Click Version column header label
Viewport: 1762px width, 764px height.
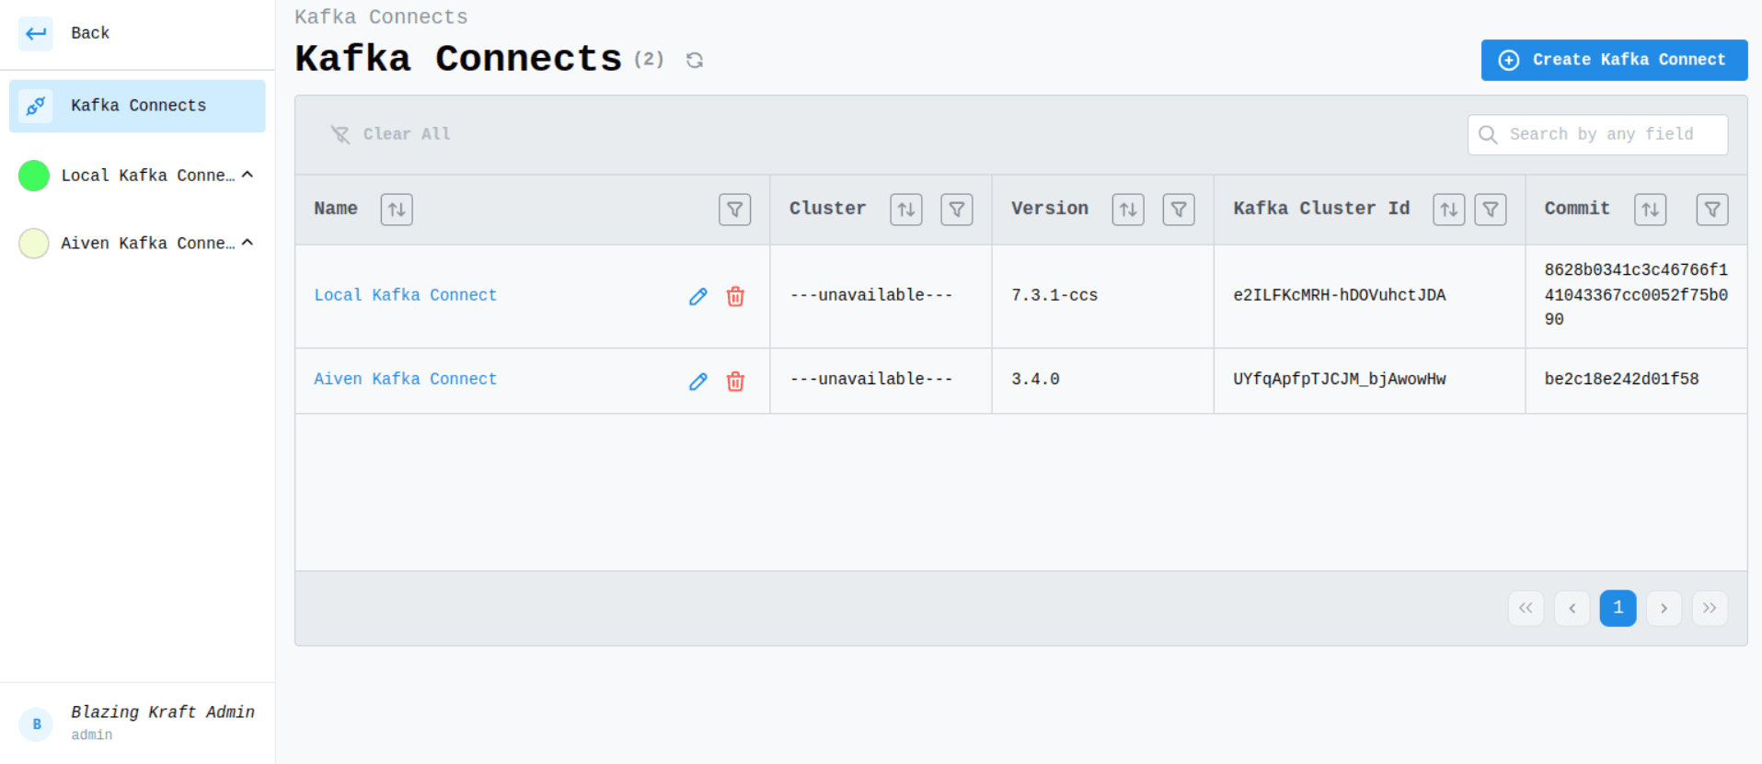click(1050, 209)
